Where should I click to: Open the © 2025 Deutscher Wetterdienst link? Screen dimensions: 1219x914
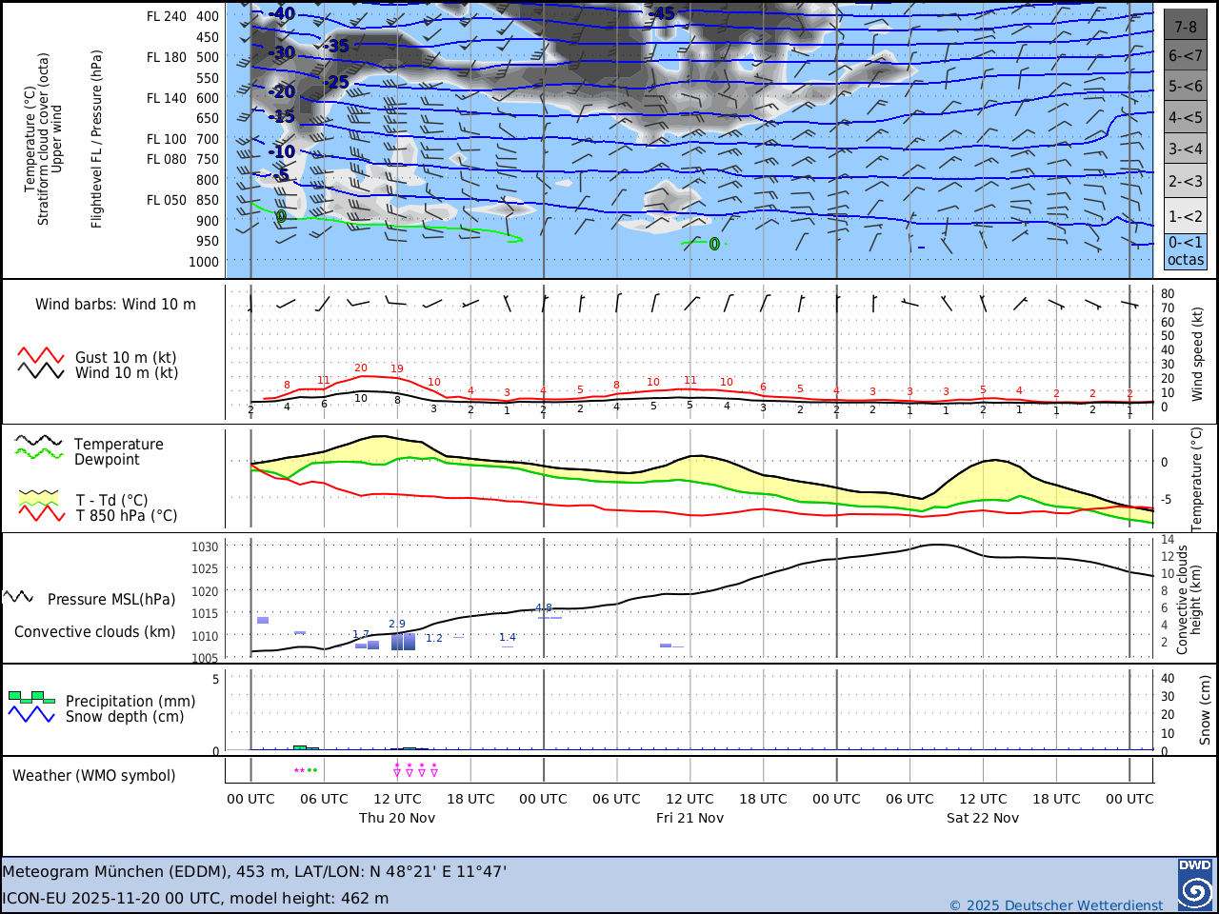click(x=1056, y=905)
